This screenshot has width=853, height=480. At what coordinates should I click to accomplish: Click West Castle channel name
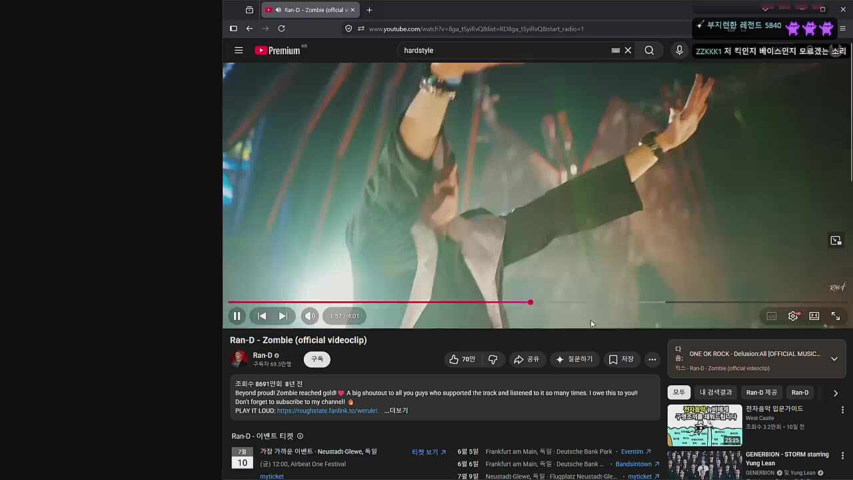click(x=760, y=418)
